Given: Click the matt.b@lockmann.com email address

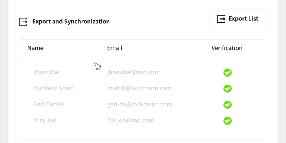Looking at the screenshot, I should [139, 88].
